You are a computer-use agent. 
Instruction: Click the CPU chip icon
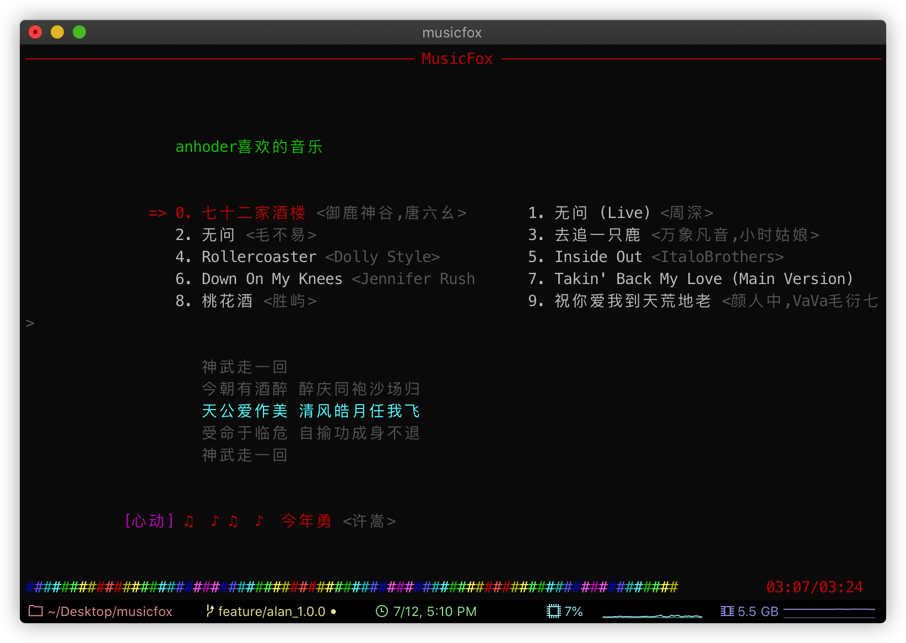554,611
